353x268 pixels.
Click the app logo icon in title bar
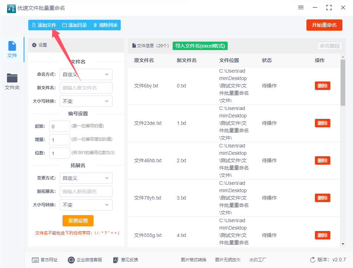tap(11, 8)
